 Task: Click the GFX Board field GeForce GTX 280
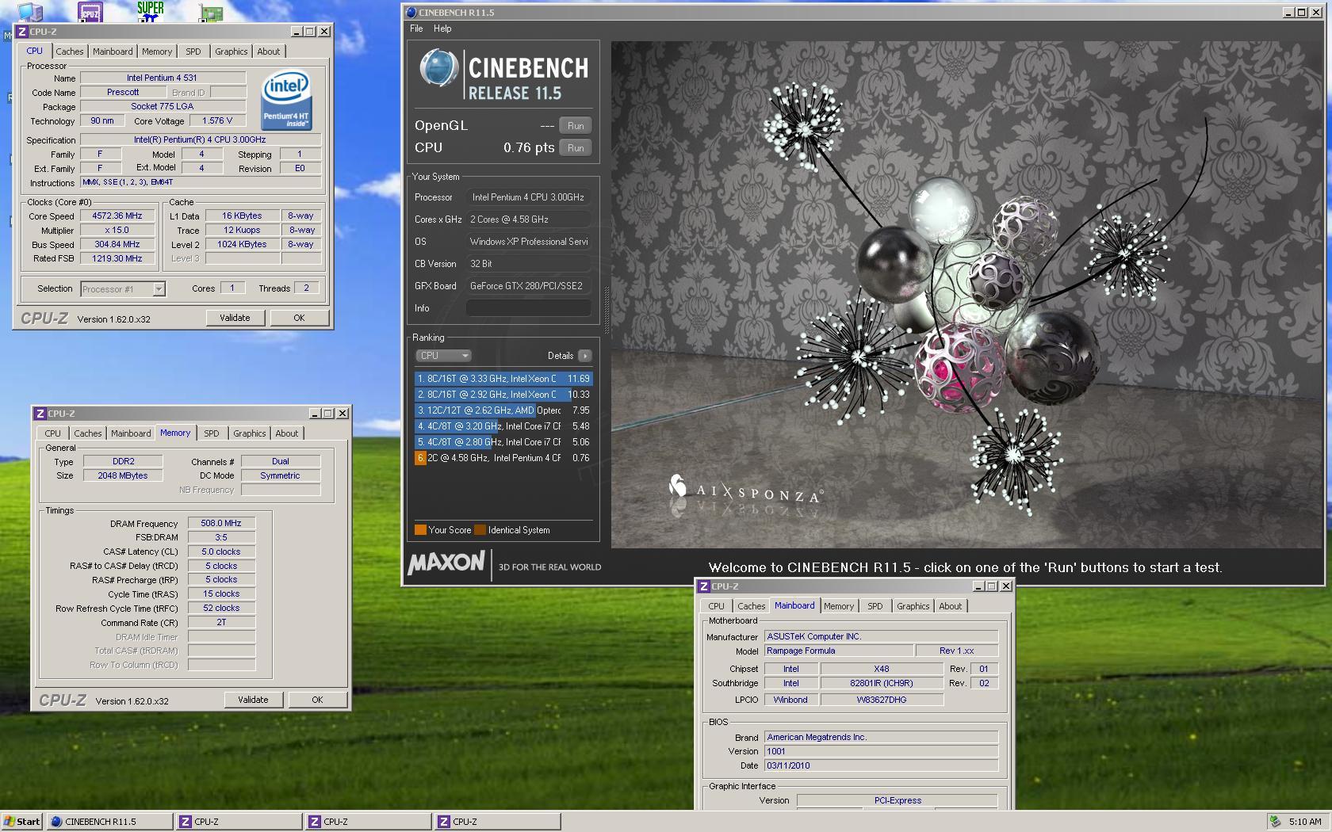click(528, 286)
